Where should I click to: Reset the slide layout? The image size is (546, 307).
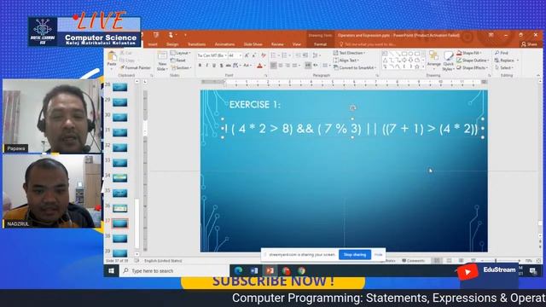click(x=178, y=61)
